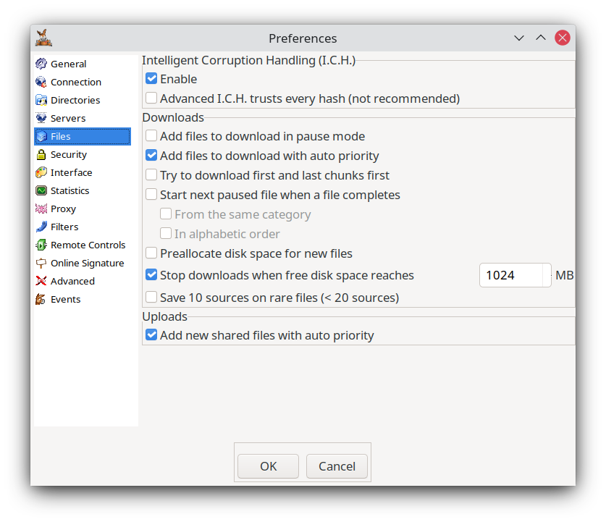Click the Interface palette icon
Screen dimensions: 606x522
[x=41, y=172]
